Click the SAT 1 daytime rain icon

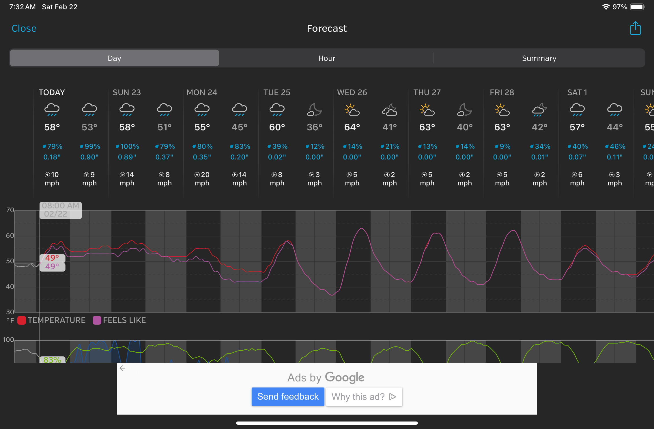pos(577,110)
